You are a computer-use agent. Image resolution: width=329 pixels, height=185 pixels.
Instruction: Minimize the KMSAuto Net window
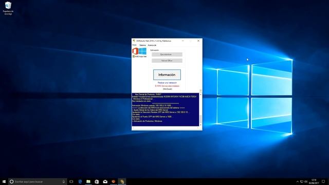tap(183, 41)
